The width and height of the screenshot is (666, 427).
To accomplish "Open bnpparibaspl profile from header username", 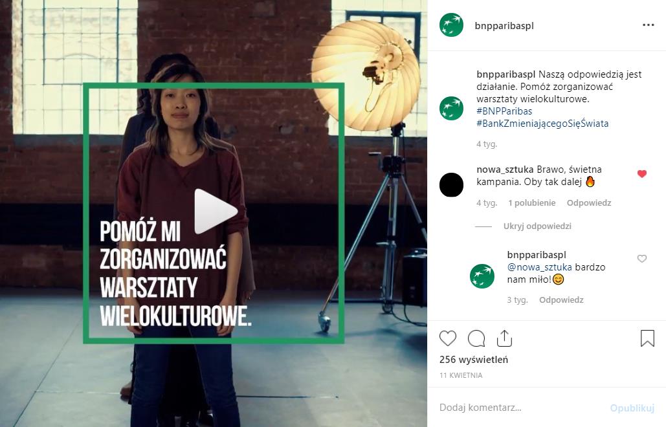I will [x=504, y=25].
